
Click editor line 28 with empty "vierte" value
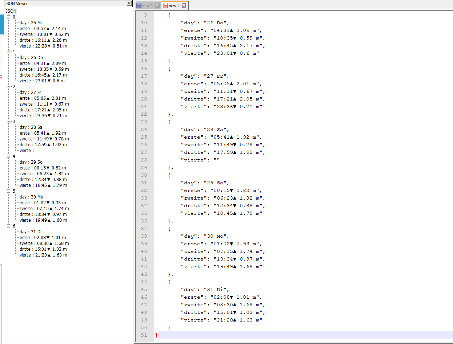[200, 160]
